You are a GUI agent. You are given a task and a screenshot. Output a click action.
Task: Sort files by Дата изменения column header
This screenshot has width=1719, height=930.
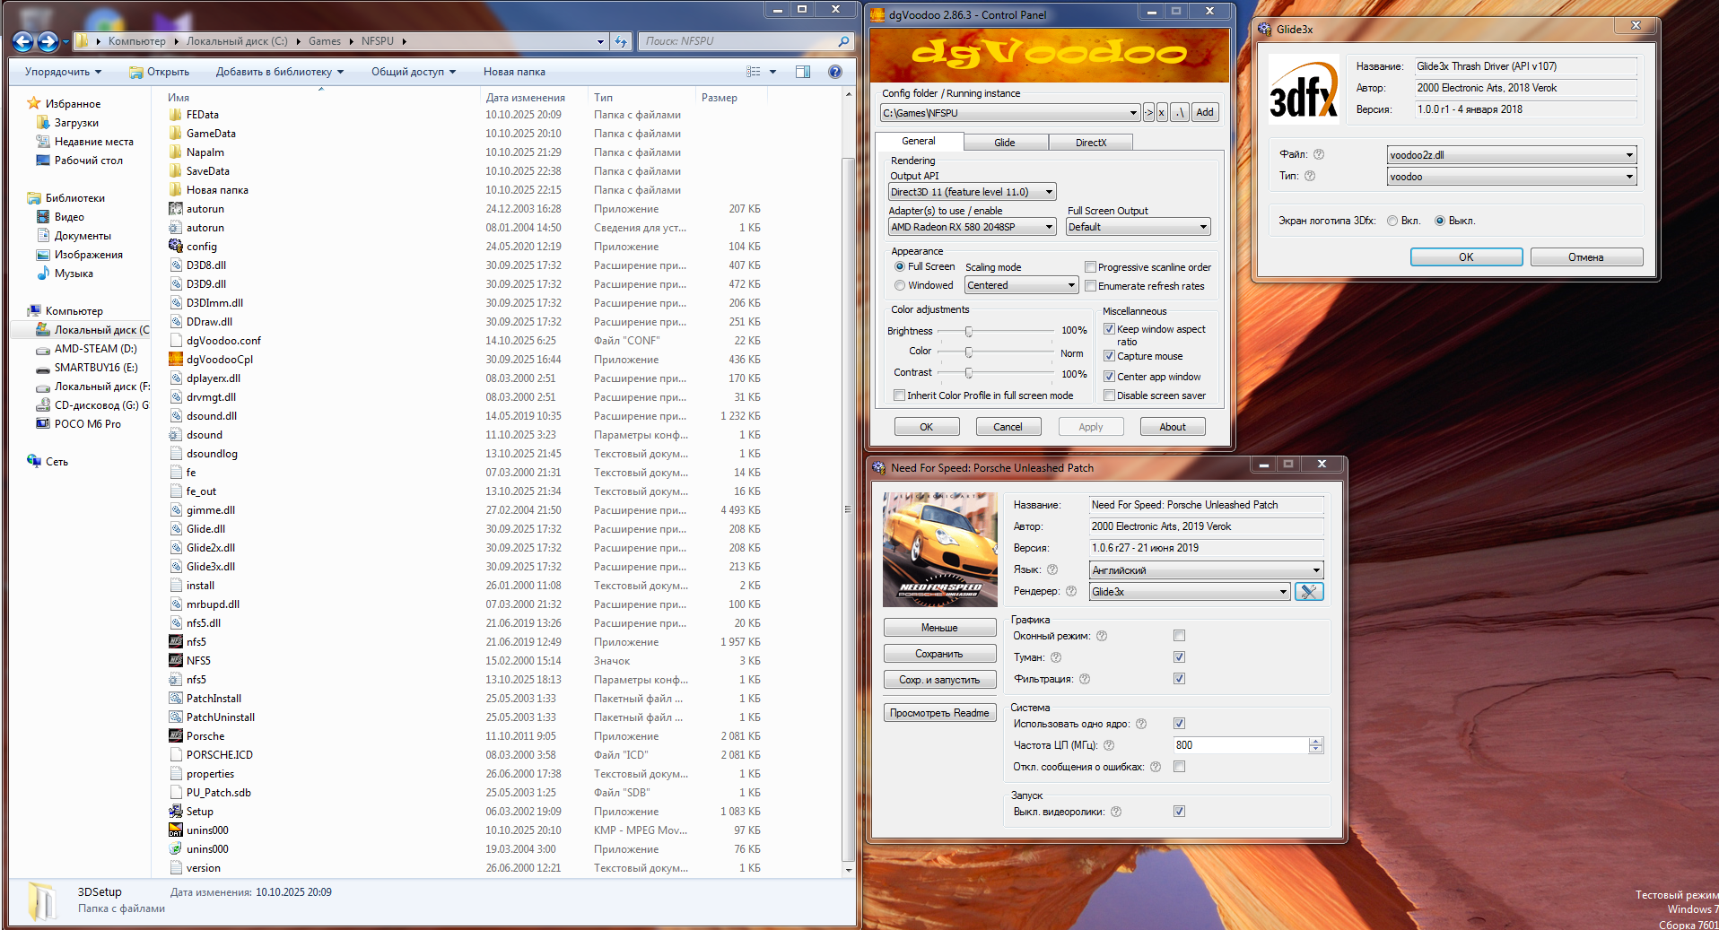pyautogui.click(x=526, y=98)
